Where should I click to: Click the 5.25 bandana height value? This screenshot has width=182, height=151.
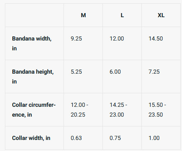click(x=76, y=72)
